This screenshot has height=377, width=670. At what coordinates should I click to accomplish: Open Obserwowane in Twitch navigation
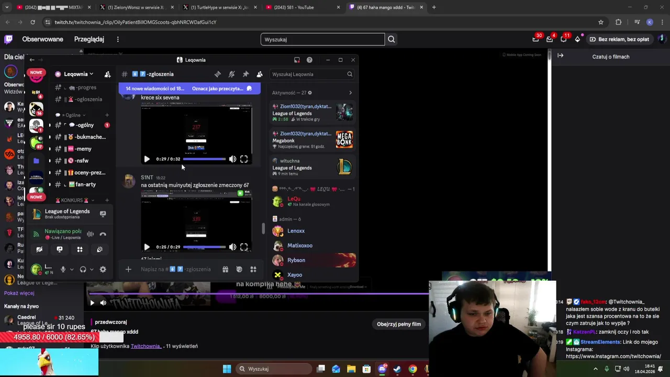tap(42, 39)
